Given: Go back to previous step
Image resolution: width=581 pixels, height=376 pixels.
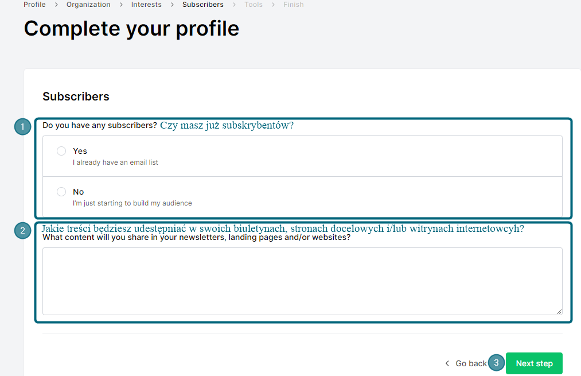Looking at the screenshot, I should click(470, 363).
